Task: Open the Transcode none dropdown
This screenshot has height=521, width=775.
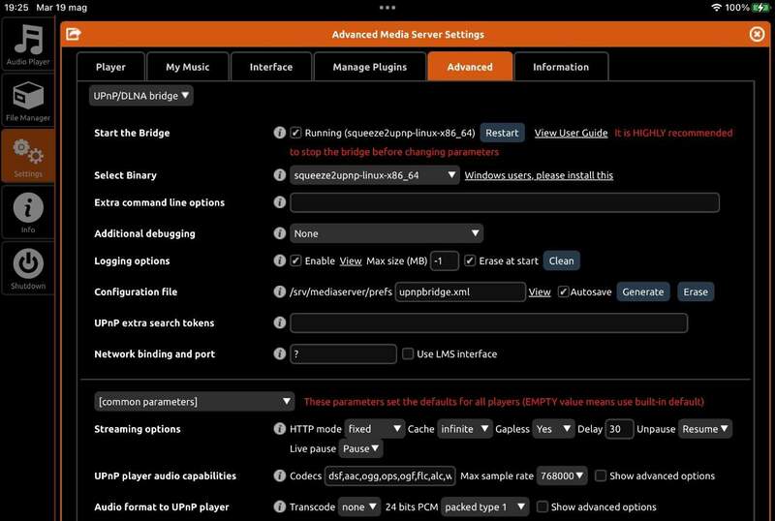Action: pos(359,506)
